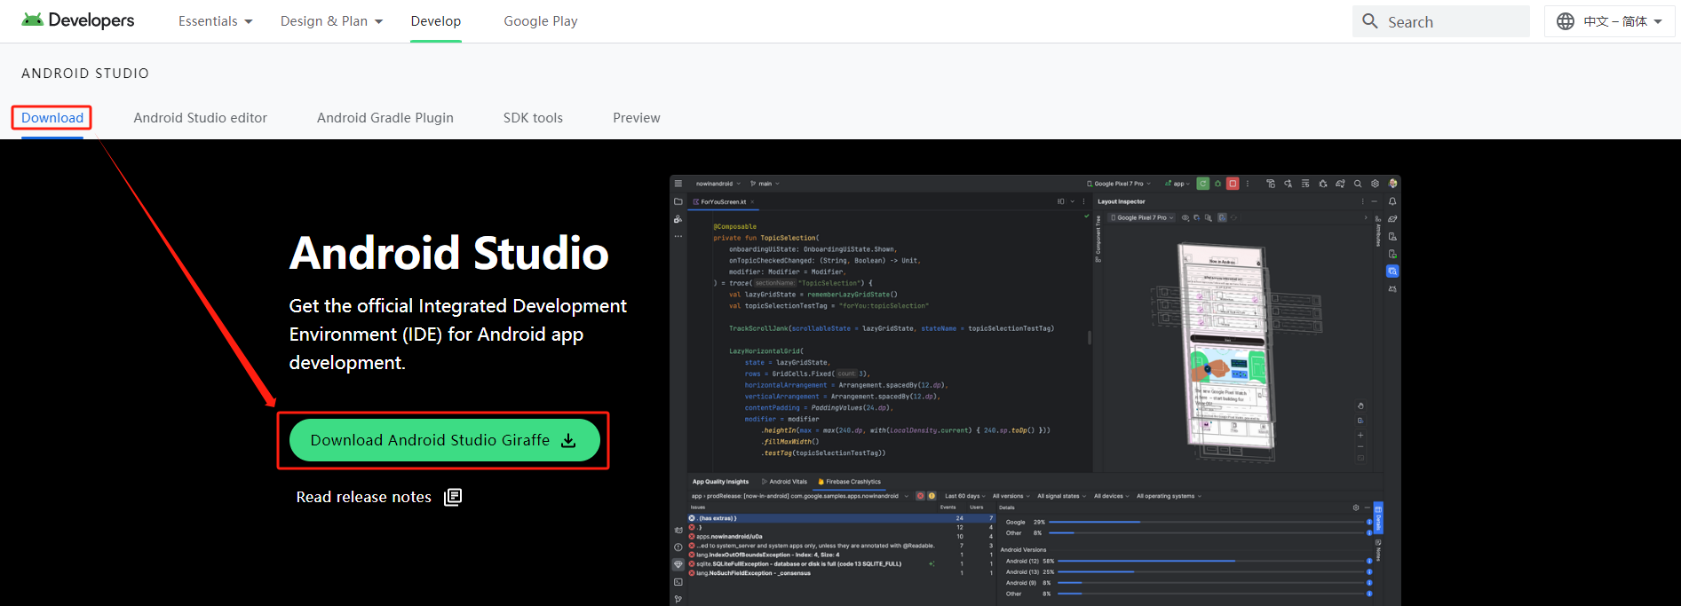Select the lang.NoSuchFieldException issue row

click(x=841, y=573)
